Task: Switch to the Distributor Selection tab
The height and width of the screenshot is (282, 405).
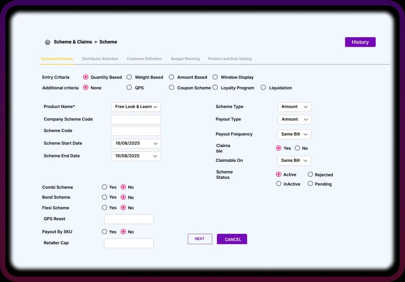Action: (x=100, y=58)
